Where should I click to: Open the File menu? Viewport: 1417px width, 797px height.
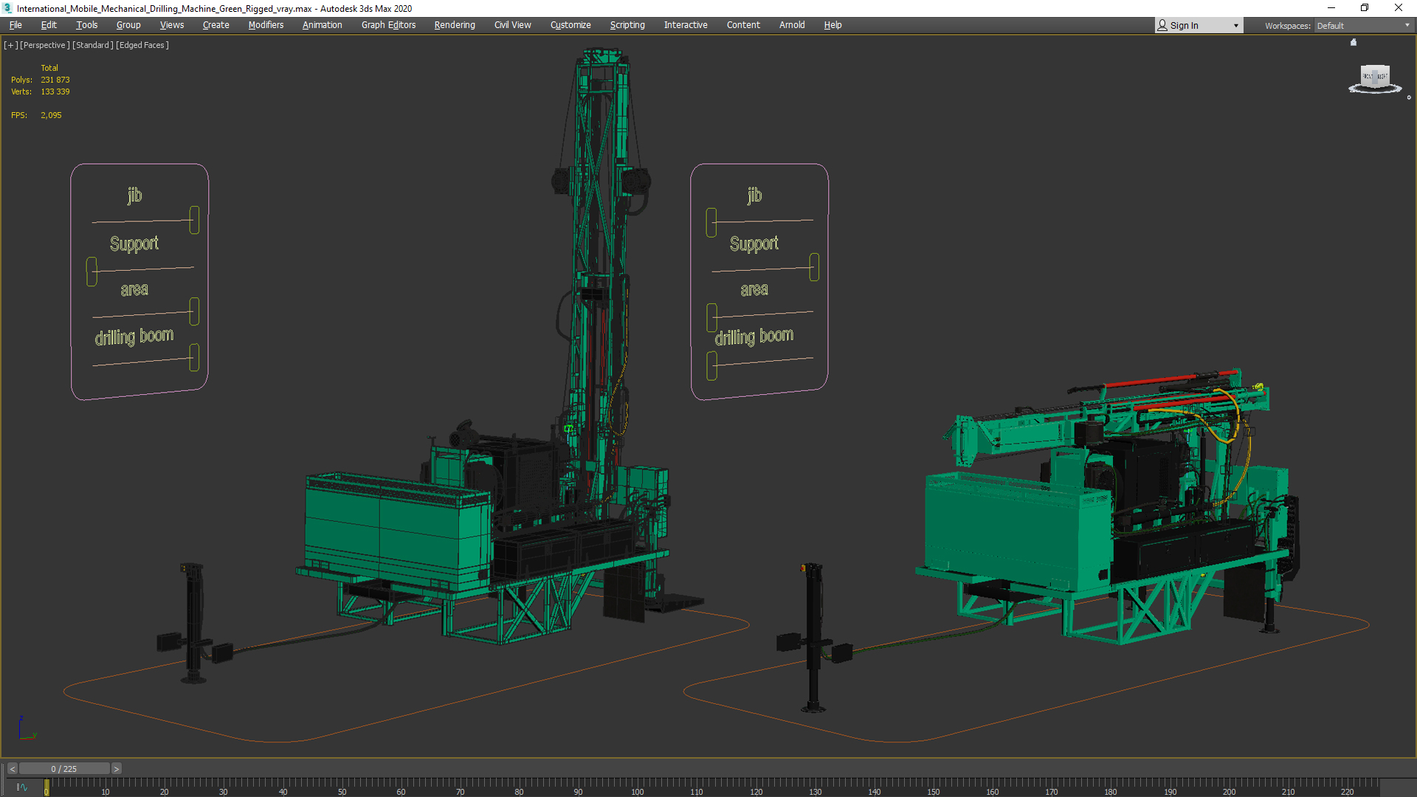(x=15, y=25)
